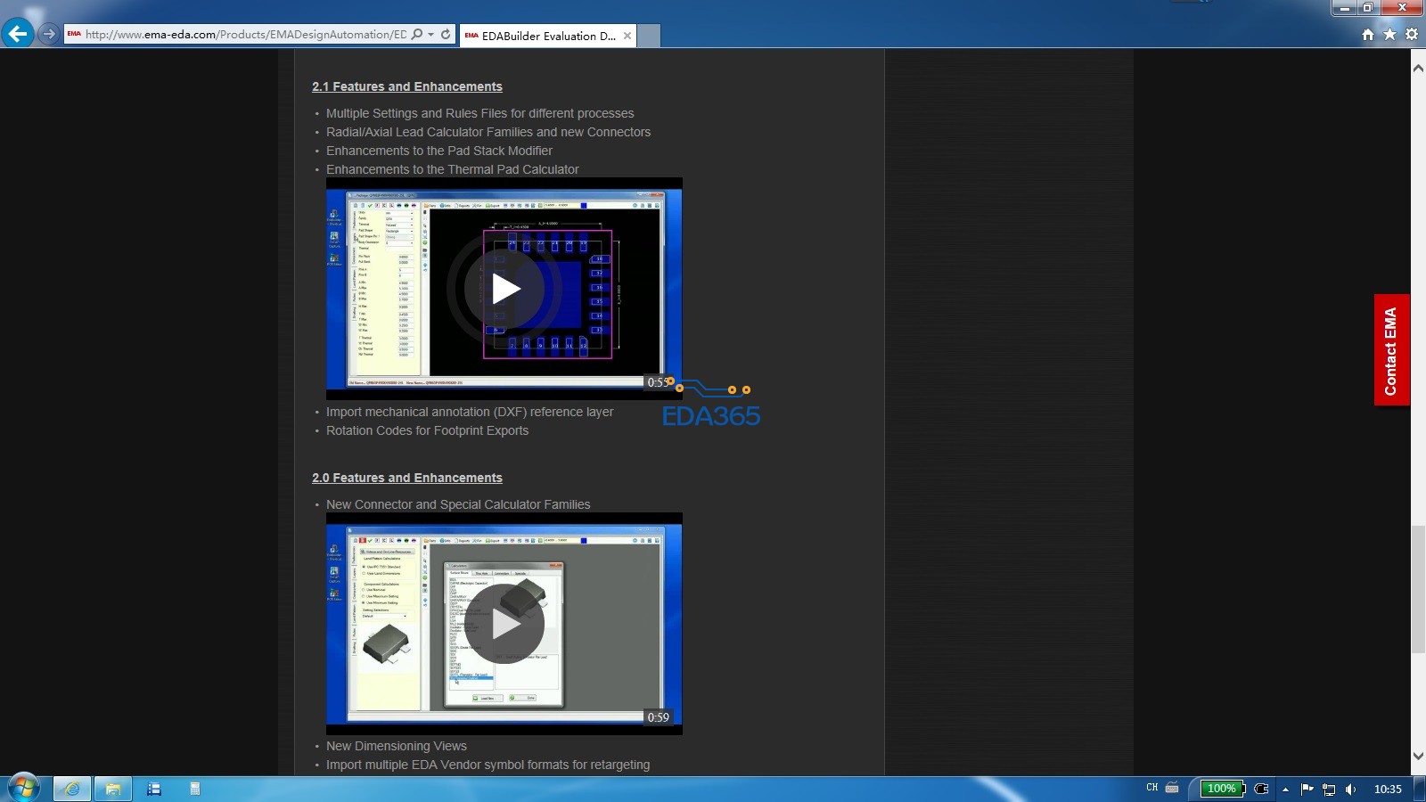Open the address bar autocomplete dropdown arrow
1426x802 pixels.
coord(431,35)
